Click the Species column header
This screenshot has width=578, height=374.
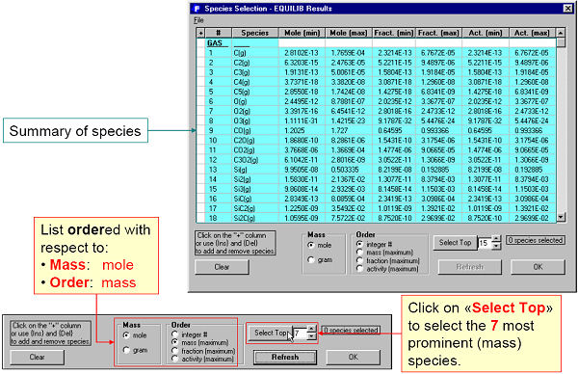(x=254, y=33)
